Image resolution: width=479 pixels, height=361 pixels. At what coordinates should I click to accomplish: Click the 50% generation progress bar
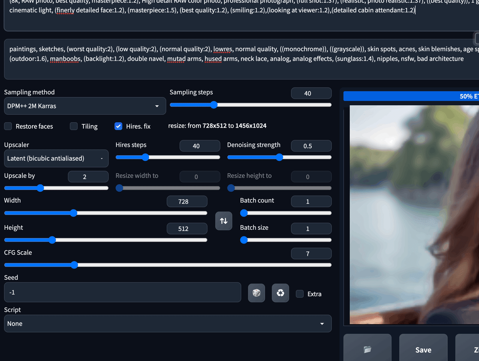coord(411,96)
